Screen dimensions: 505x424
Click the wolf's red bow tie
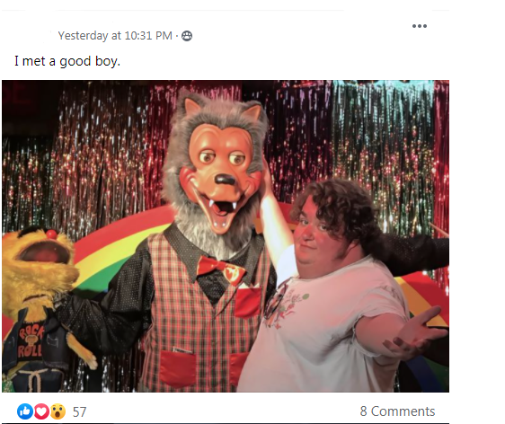[x=222, y=269]
